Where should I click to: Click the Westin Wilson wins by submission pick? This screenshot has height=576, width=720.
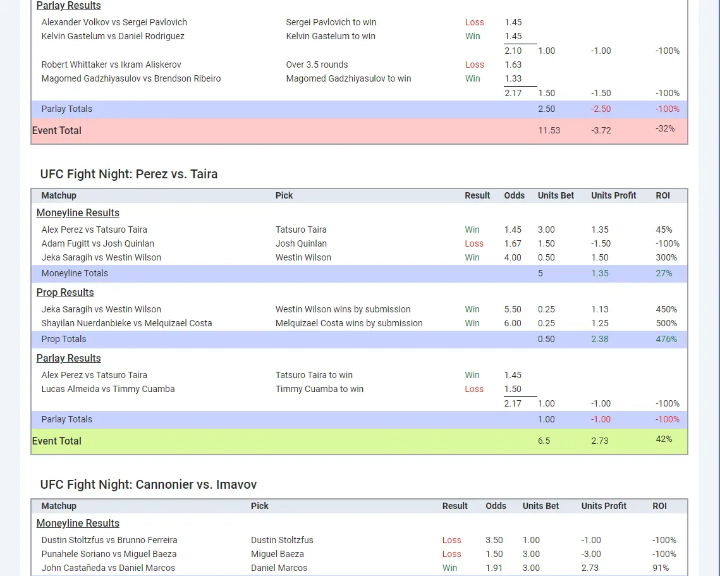343,309
